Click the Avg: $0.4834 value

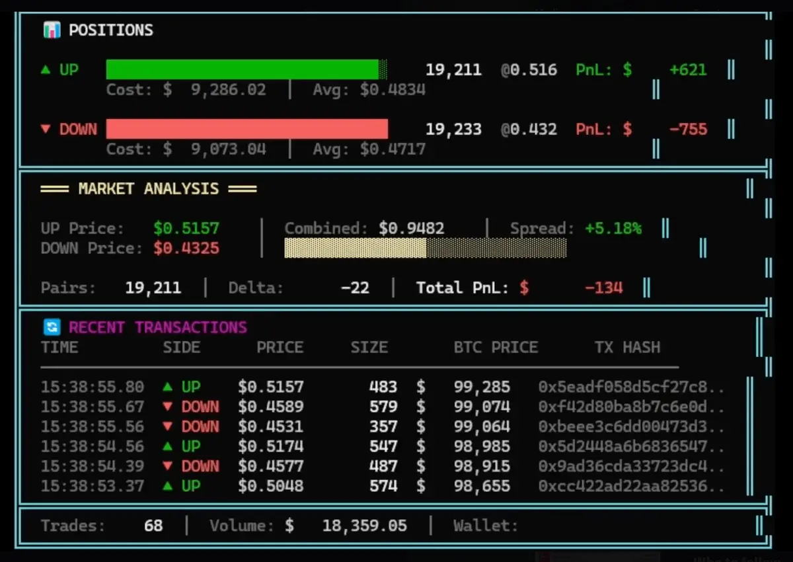[369, 89]
